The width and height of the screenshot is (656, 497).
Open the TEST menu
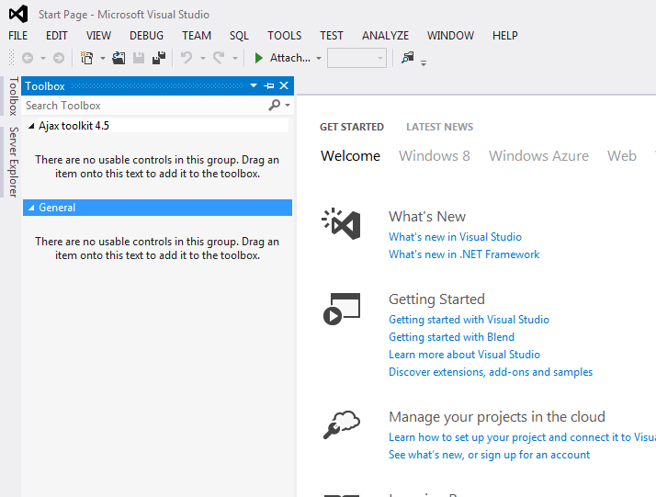tap(332, 36)
